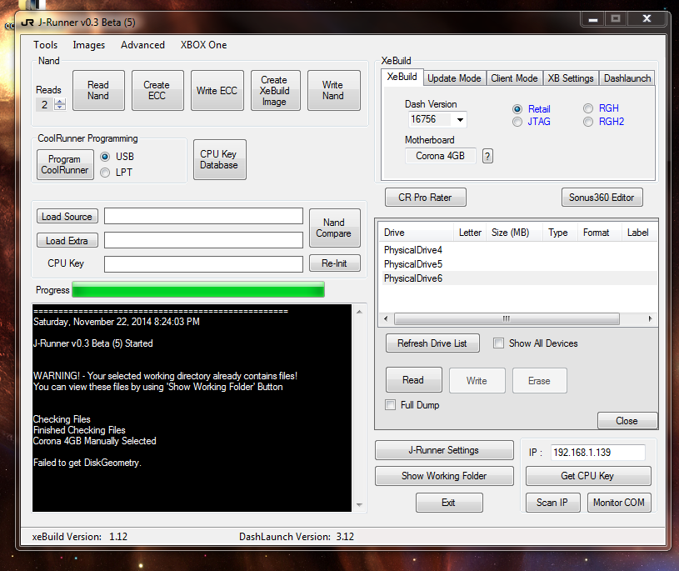Screen dimensions: 679x571
Task: Click the green Progress bar
Action: 198,290
